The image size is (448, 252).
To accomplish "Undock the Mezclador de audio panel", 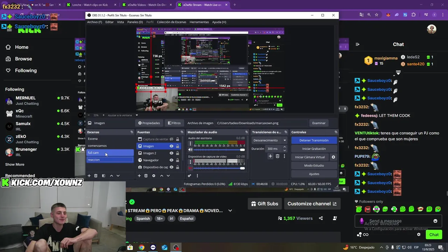I will click(x=247, y=132).
